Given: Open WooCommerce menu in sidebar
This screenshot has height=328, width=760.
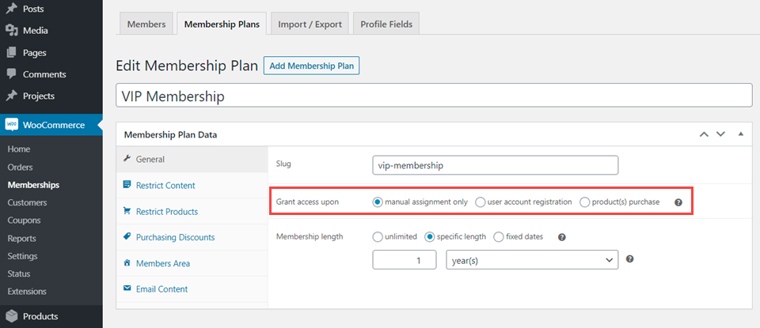Looking at the screenshot, I should [51, 125].
